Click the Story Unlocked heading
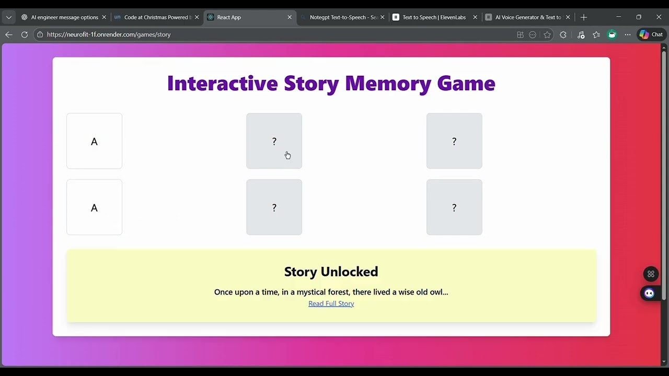 (x=331, y=272)
